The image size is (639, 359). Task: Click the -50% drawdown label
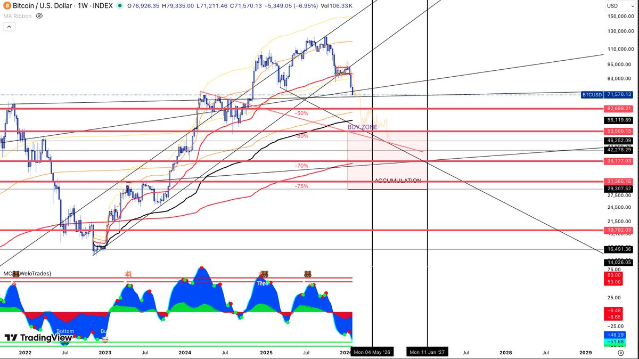pyautogui.click(x=301, y=113)
